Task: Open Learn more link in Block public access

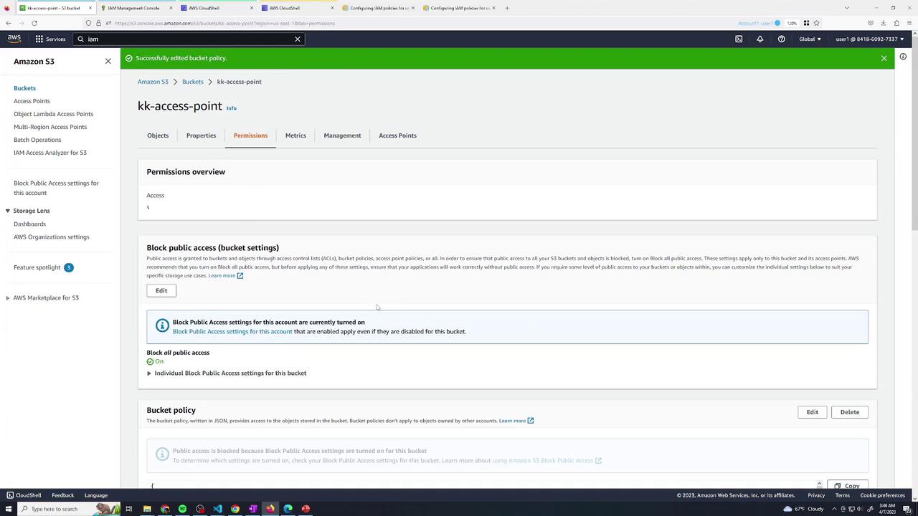Action: point(226,275)
